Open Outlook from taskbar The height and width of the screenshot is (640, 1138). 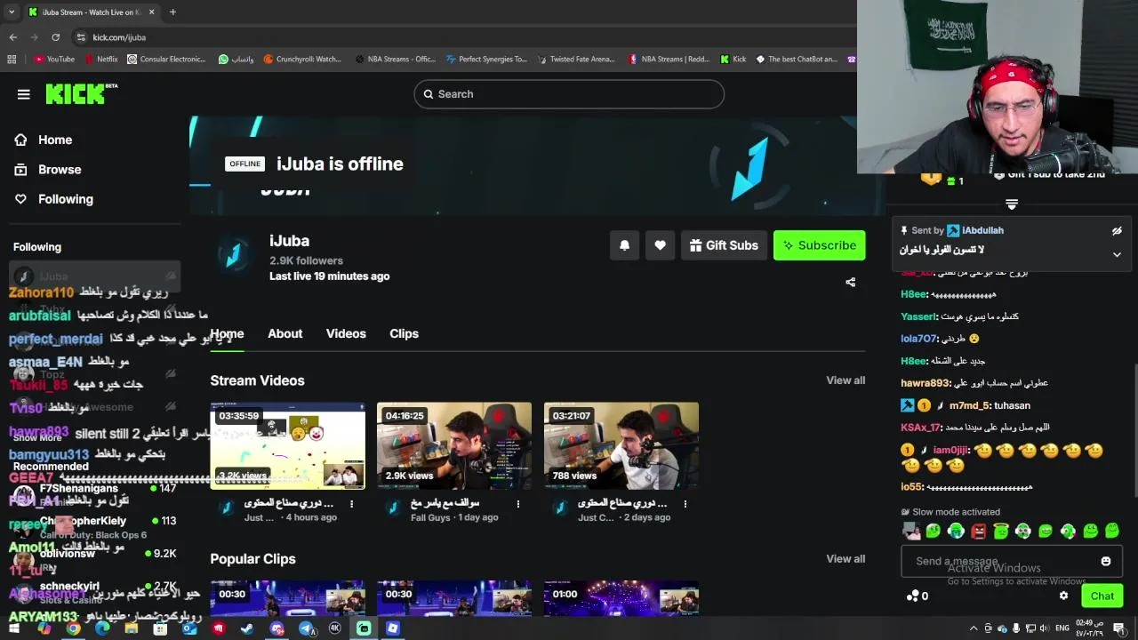pyautogui.click(x=189, y=628)
